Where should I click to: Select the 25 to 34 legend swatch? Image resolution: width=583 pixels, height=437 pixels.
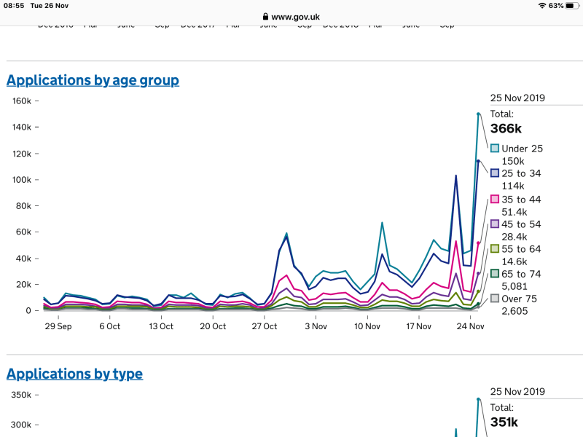tap(495, 173)
